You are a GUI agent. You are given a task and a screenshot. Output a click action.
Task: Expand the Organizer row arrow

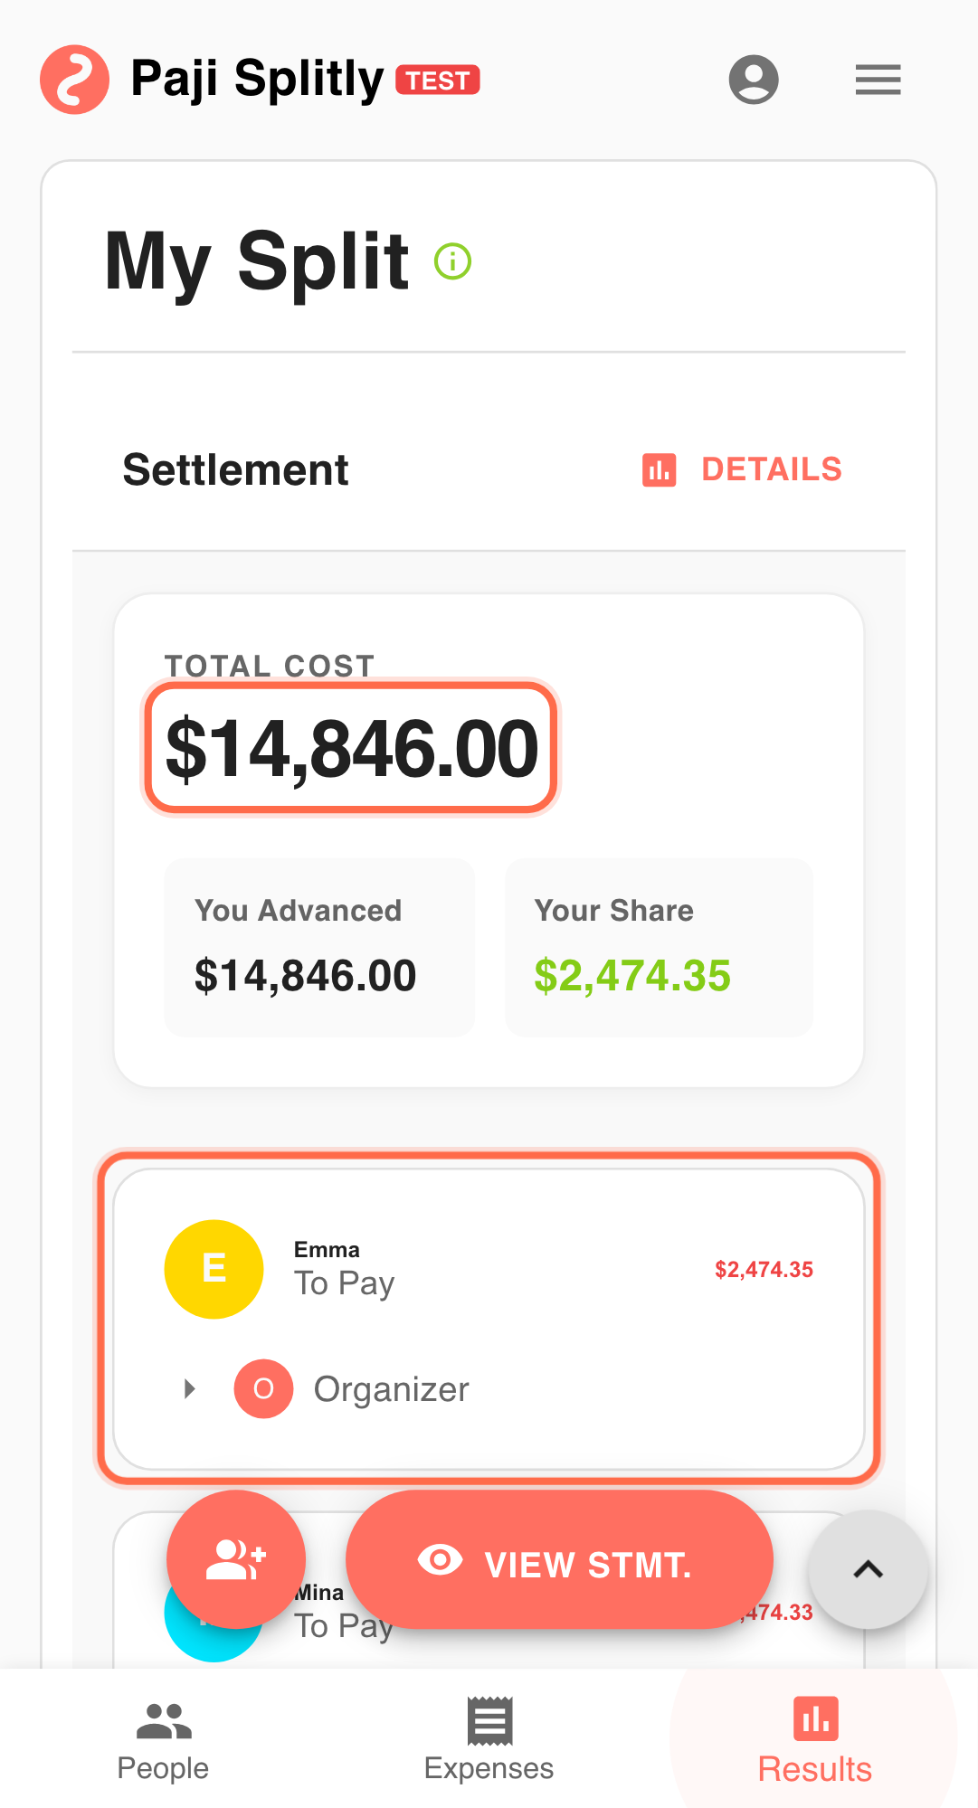tap(189, 1388)
